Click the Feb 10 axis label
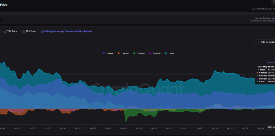 pyautogui.click(x=78, y=129)
